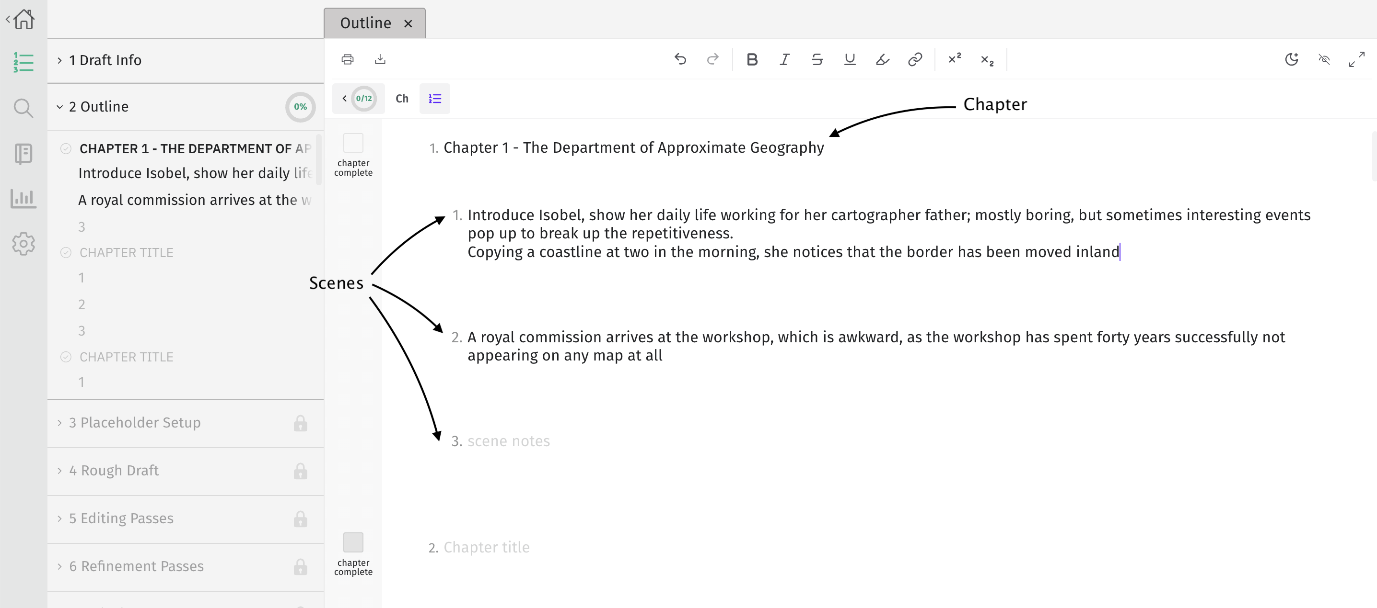Insert a hyperlink
Screen dimensions: 1377x608
coord(915,59)
